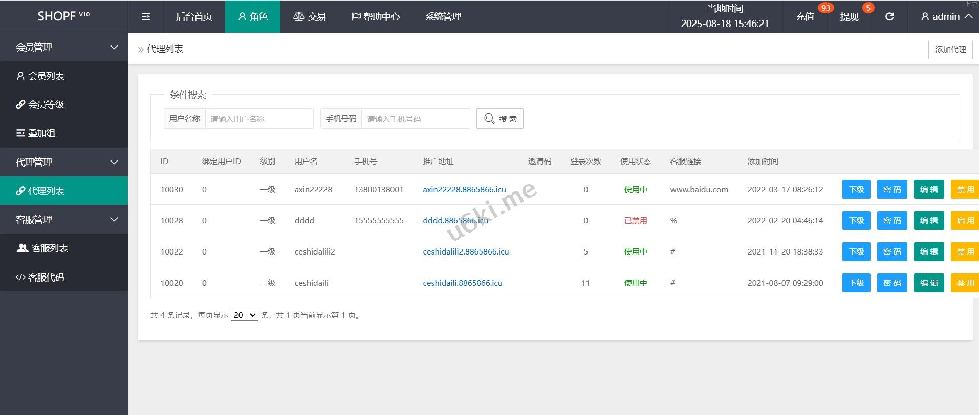Click the magnifier search button
Image resolution: width=979 pixels, height=415 pixels.
tap(499, 119)
